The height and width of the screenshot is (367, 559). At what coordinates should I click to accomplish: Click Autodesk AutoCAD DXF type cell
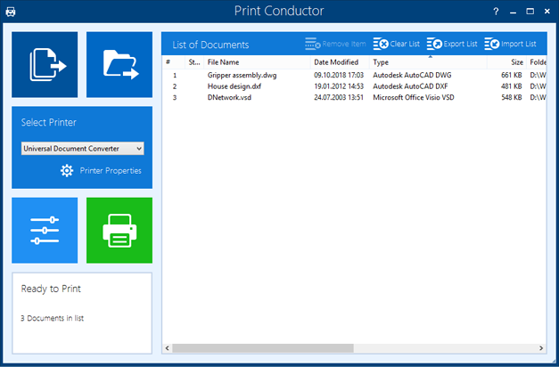[410, 86]
